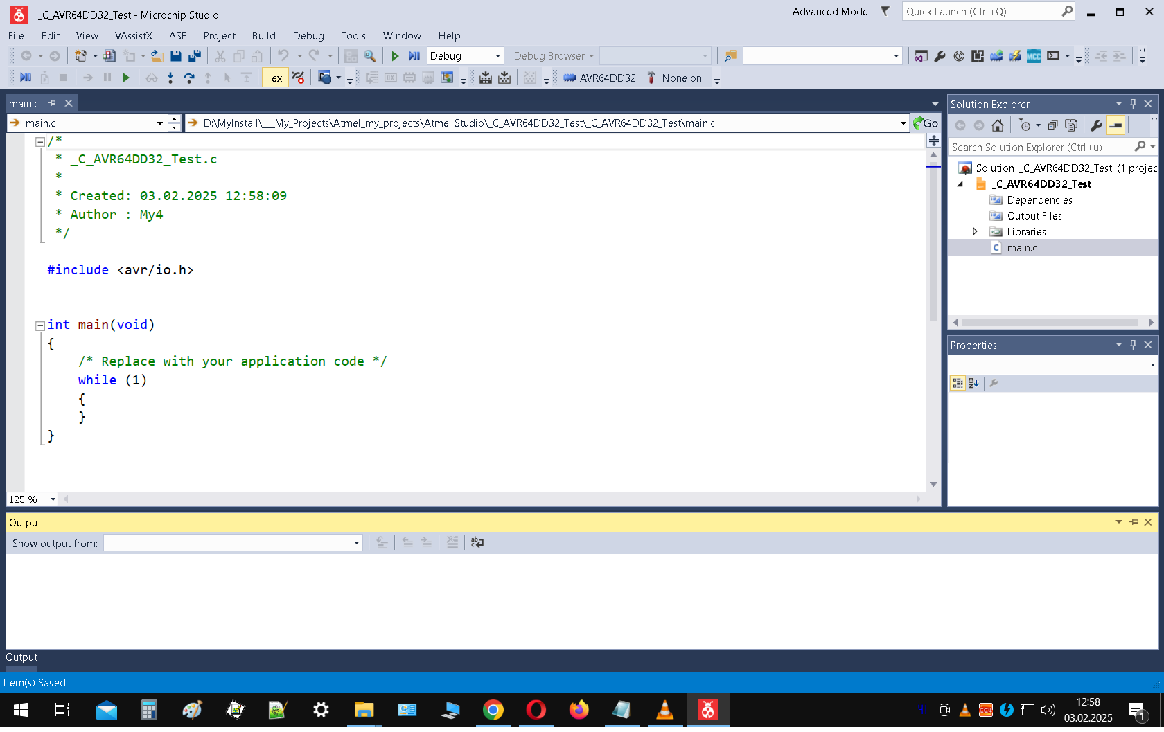Collapse the _C_AVR64DD32_Test project node

coord(960,184)
